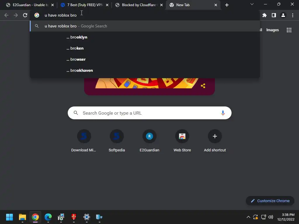Open the Download Mi... shortcut
Viewport: 299px width, 224px height.
pos(84,141)
